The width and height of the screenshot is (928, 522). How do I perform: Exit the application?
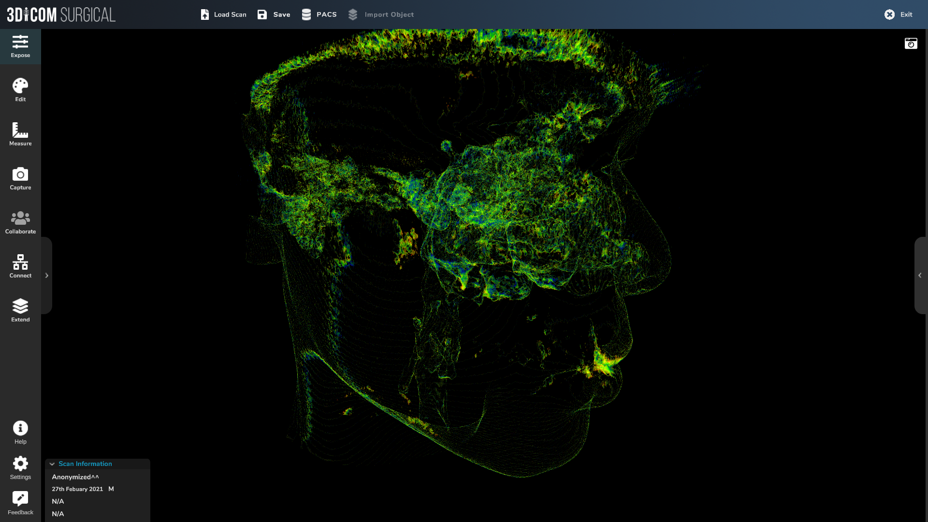click(898, 14)
